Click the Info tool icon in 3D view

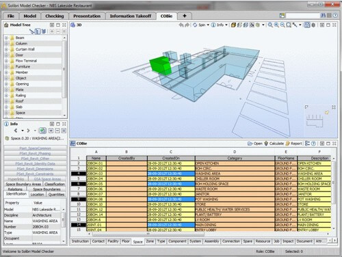pyautogui.click(x=213, y=25)
